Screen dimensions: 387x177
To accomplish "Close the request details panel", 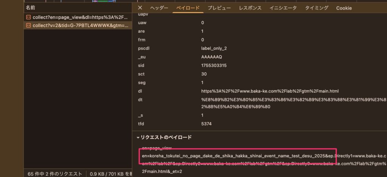I will click(x=140, y=8).
